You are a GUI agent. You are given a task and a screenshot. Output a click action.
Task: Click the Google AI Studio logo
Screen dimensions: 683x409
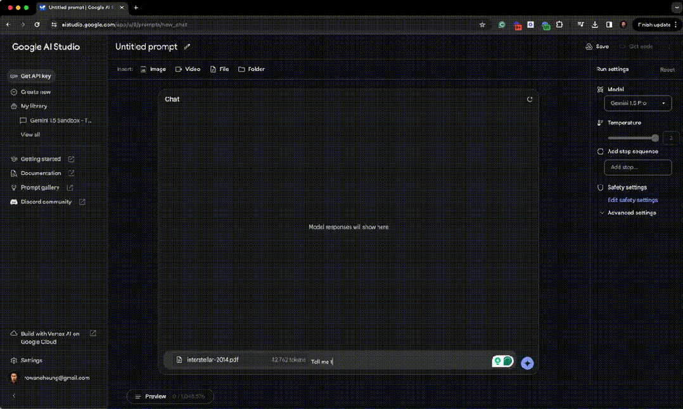tap(46, 47)
